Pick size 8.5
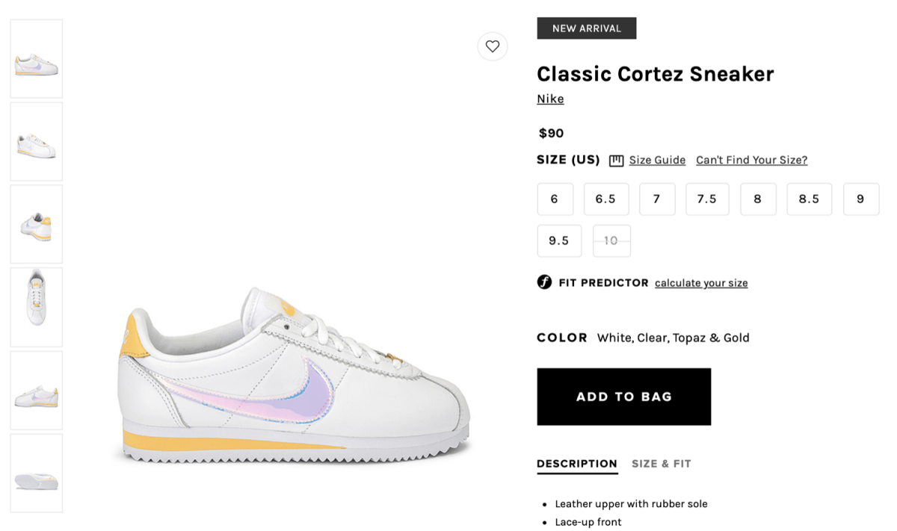This screenshot has width=897, height=531. (809, 199)
